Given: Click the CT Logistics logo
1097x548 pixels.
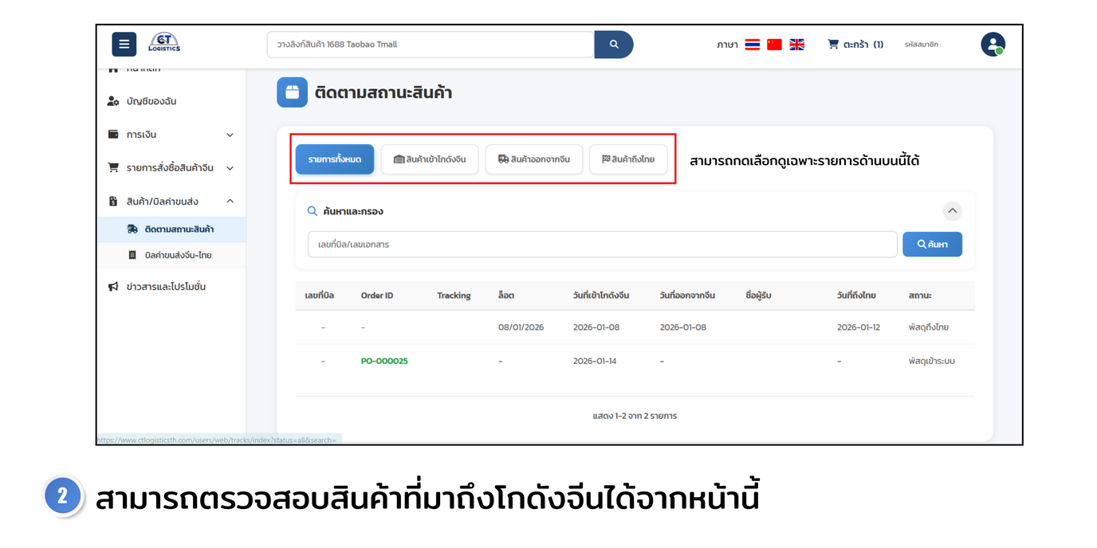Looking at the screenshot, I should click(164, 44).
